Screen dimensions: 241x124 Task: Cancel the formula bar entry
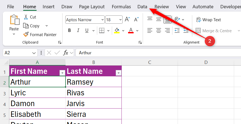49,53
